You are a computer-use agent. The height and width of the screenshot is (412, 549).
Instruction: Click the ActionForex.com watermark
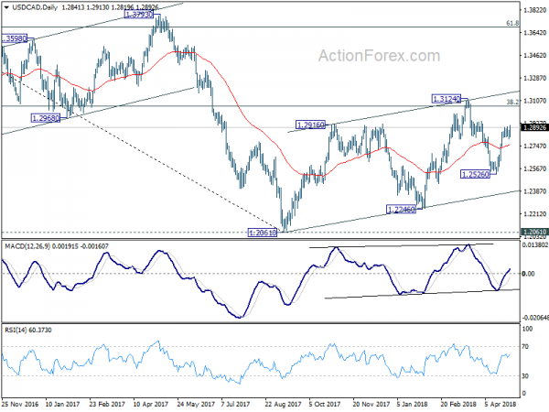pos(379,56)
